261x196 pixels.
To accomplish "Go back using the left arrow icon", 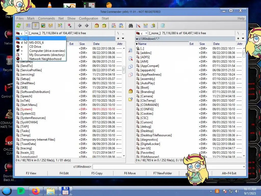I will click(x=80, y=26).
